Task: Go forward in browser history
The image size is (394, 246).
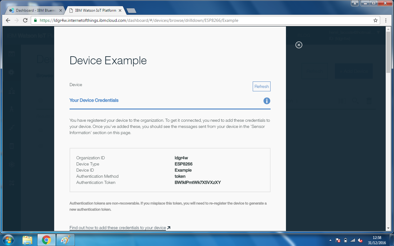Action: pos(17,21)
